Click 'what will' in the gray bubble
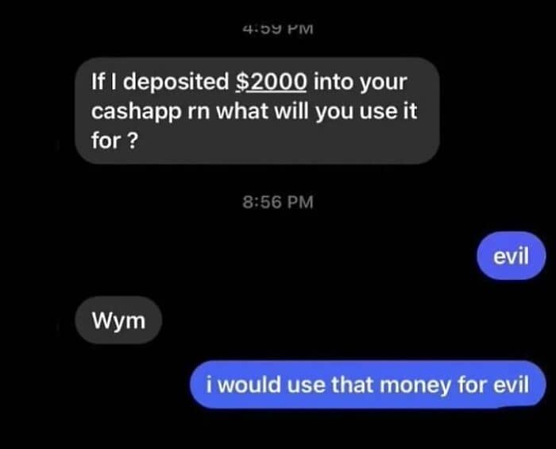Image resolution: width=556 pixels, height=449 pixels. point(262,111)
